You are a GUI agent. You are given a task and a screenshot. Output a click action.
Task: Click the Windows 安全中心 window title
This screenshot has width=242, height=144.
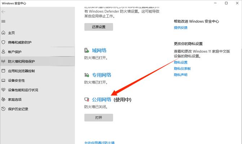point(14,3)
